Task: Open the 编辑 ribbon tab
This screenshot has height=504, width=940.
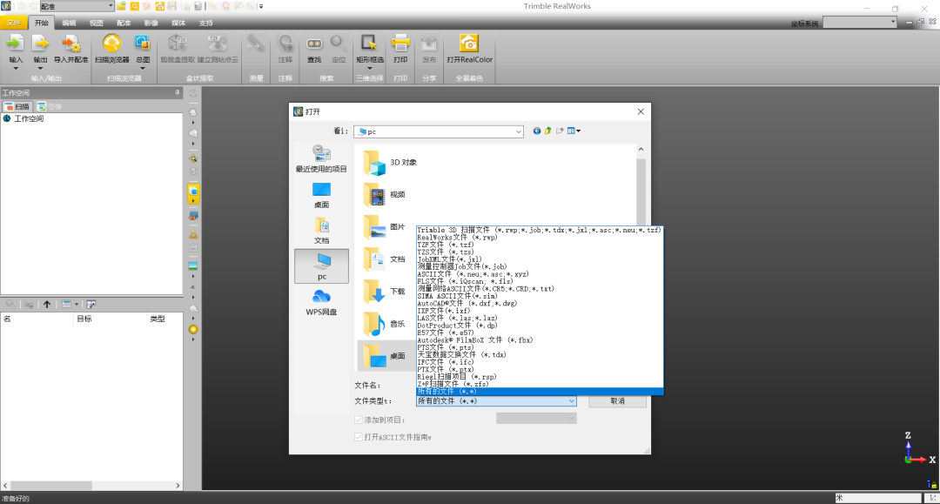Action: [x=69, y=22]
